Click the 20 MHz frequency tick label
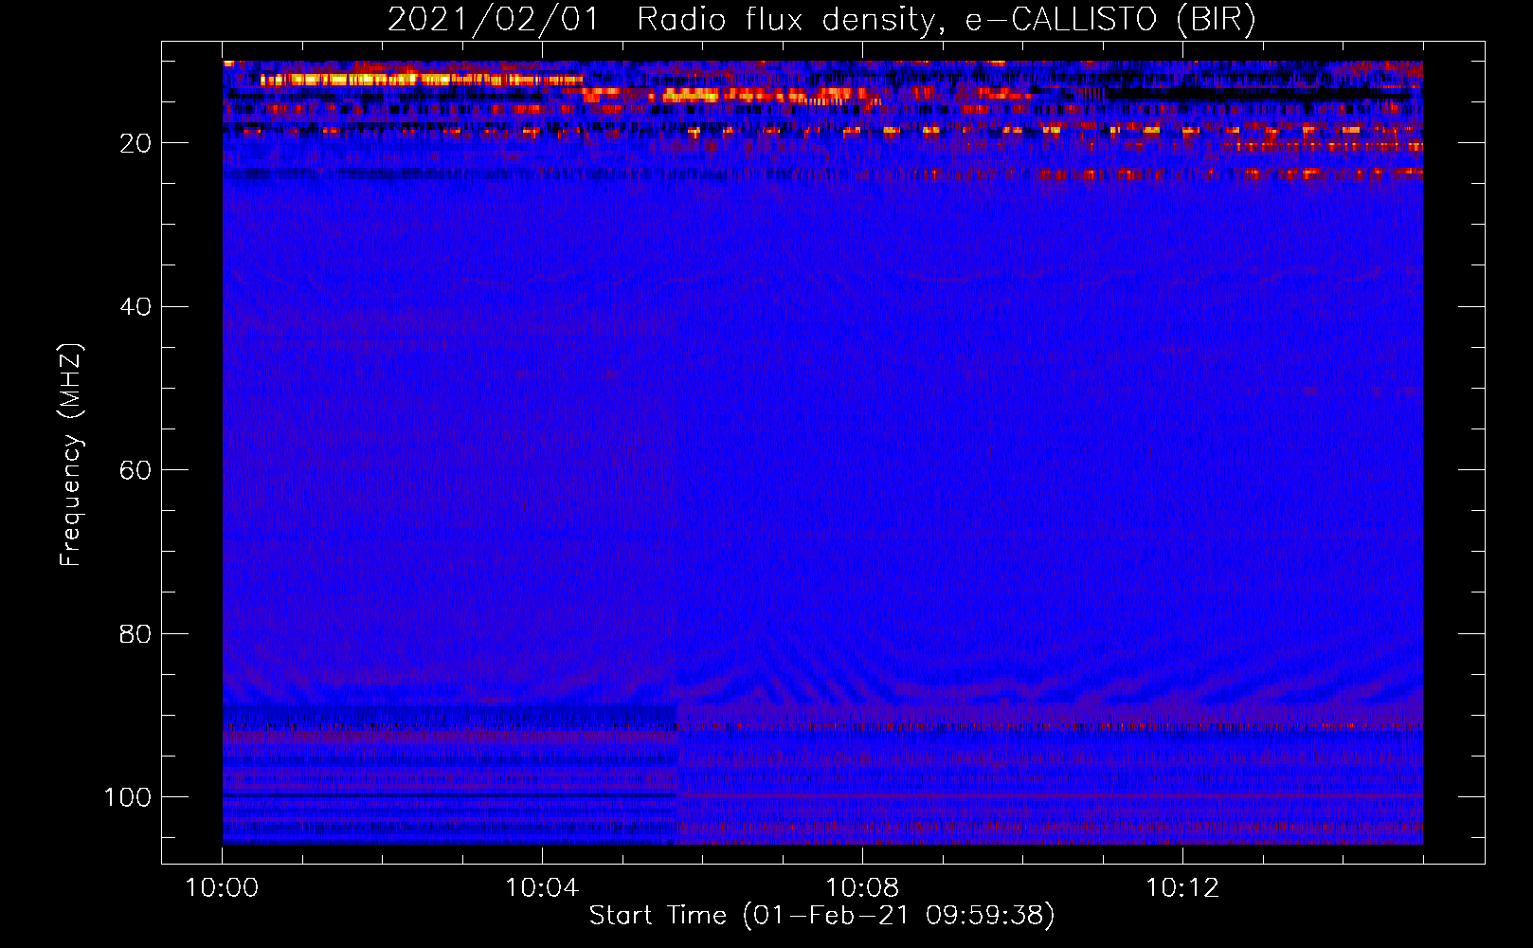 (135, 143)
